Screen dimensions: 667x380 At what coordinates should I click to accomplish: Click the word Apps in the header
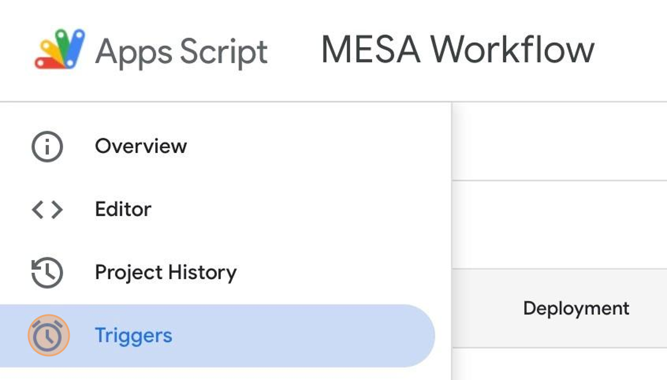click(133, 52)
